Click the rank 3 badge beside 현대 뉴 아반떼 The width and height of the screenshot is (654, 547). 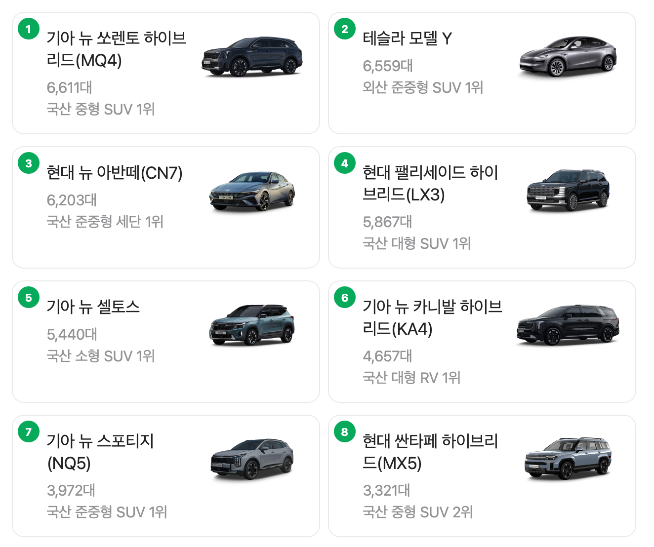(28, 163)
